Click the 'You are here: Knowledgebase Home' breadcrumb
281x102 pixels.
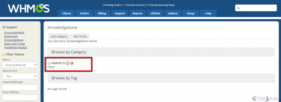72,41
